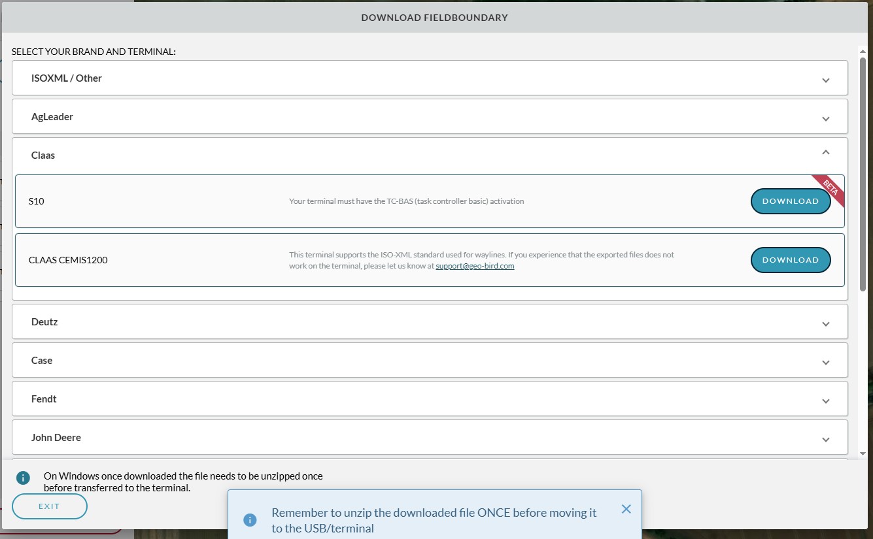Collapse the Claas section chevron
873x539 pixels.
[x=825, y=152]
